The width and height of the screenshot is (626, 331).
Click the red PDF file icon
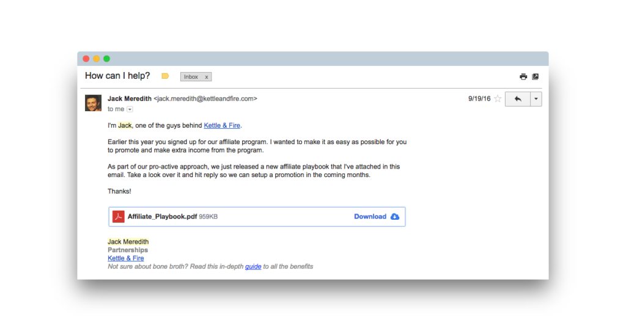point(118,217)
